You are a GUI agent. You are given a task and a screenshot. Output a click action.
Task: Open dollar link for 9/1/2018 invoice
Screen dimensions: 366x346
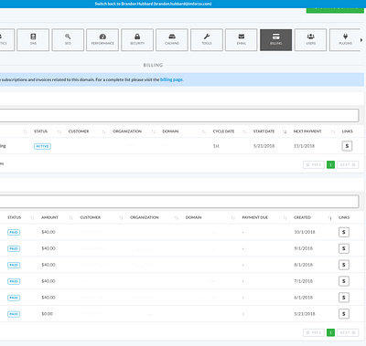coord(344,248)
